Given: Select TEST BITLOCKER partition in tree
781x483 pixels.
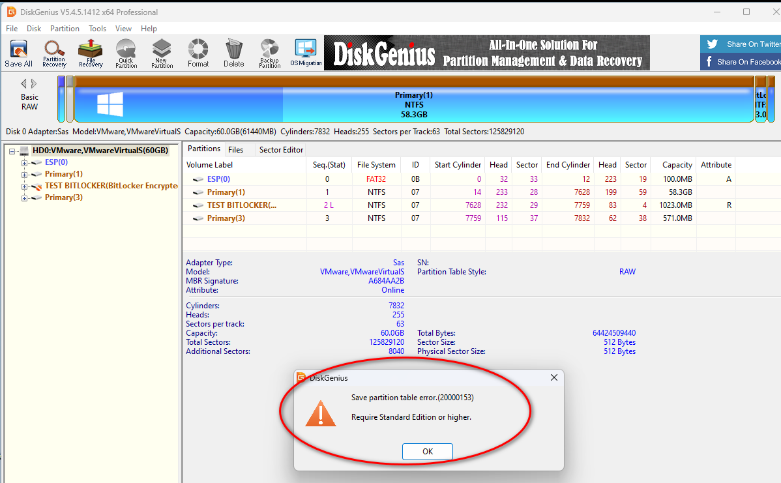Looking at the screenshot, I should coord(111,186).
